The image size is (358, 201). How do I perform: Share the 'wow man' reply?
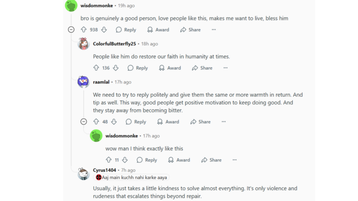click(x=211, y=160)
